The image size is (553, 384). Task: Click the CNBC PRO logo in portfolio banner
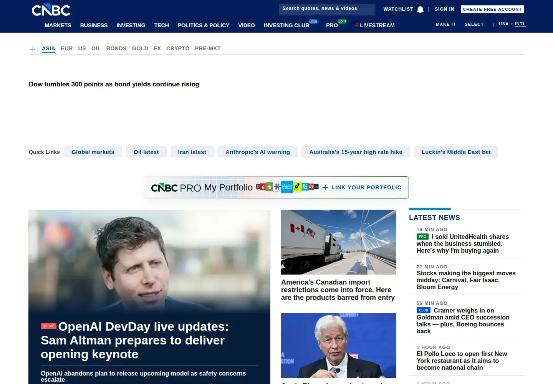(176, 188)
